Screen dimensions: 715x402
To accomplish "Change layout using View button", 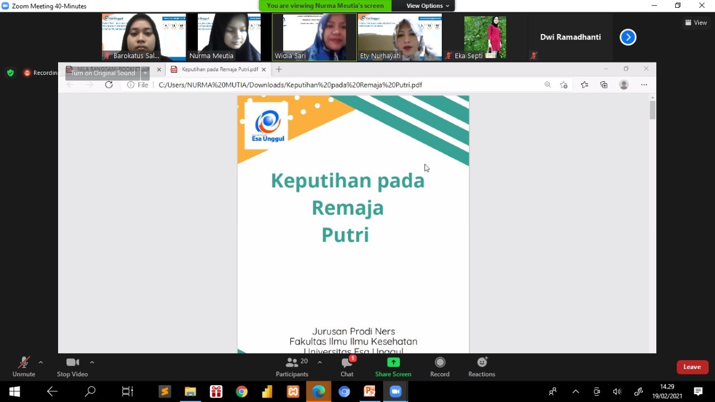I will click(x=696, y=23).
